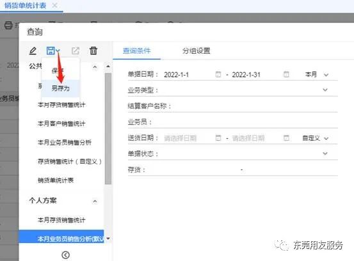Open 业务类型 dropdown
Image resolution: width=354 pixels, height=261 pixels.
click(325, 90)
